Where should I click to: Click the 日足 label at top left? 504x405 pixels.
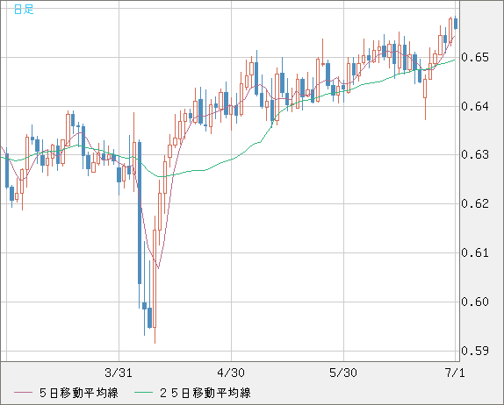point(24,10)
